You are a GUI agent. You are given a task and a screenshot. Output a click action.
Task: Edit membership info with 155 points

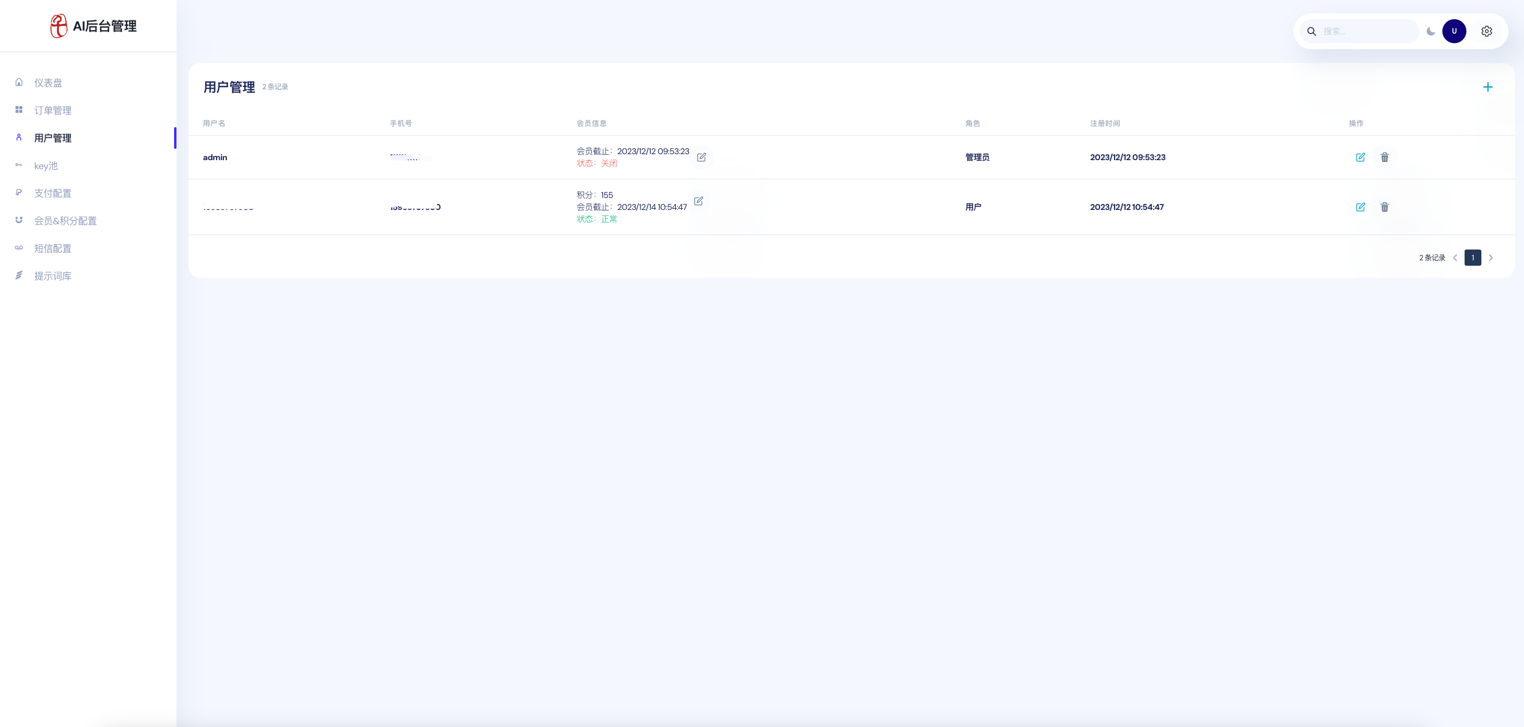698,201
